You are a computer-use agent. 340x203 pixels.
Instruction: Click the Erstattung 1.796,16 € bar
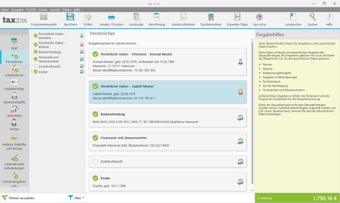[x=297, y=198]
